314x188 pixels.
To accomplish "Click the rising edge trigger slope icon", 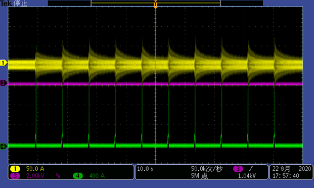I will pyautogui.click(x=251, y=169).
